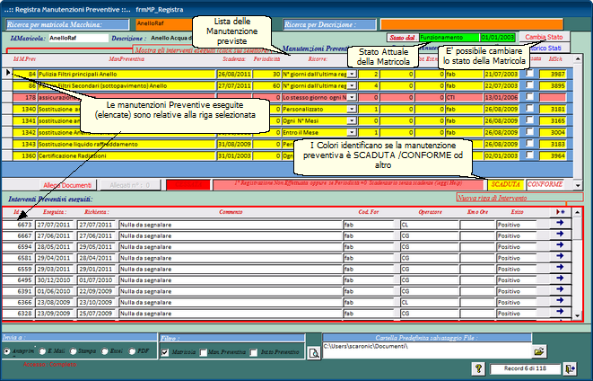Uncheck the Matricola filter checkbox
The image size is (593, 381).
click(x=165, y=352)
